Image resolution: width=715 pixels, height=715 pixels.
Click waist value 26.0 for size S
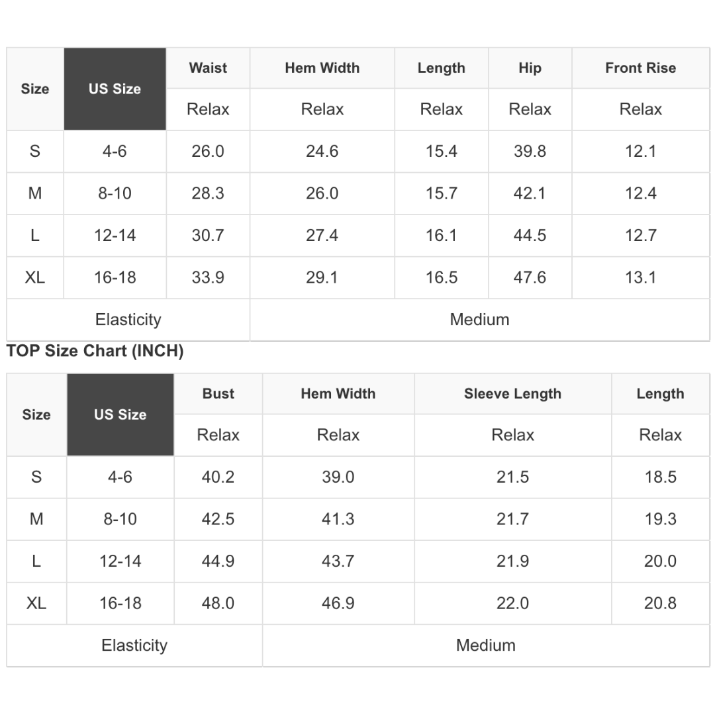coord(208,152)
